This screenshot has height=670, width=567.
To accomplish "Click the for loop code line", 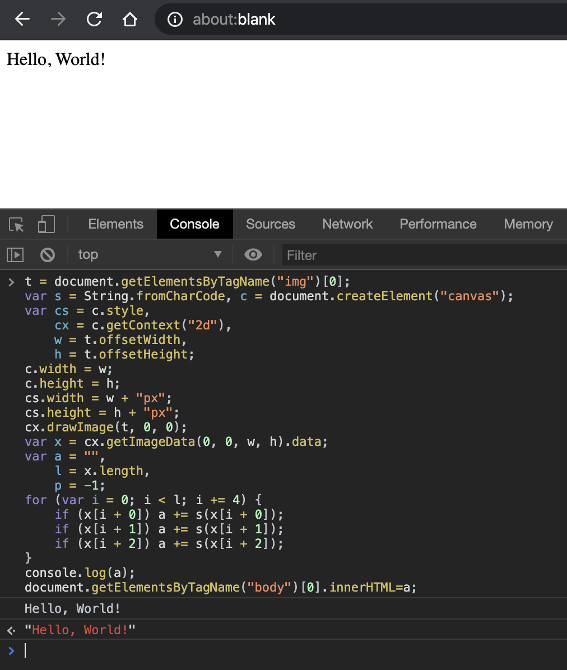I will coord(143,500).
